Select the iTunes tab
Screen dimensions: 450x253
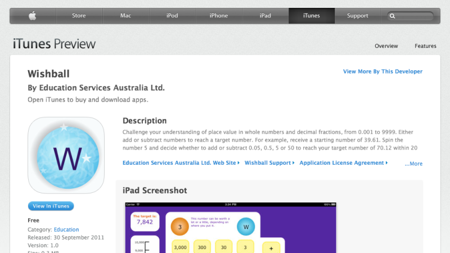[312, 16]
